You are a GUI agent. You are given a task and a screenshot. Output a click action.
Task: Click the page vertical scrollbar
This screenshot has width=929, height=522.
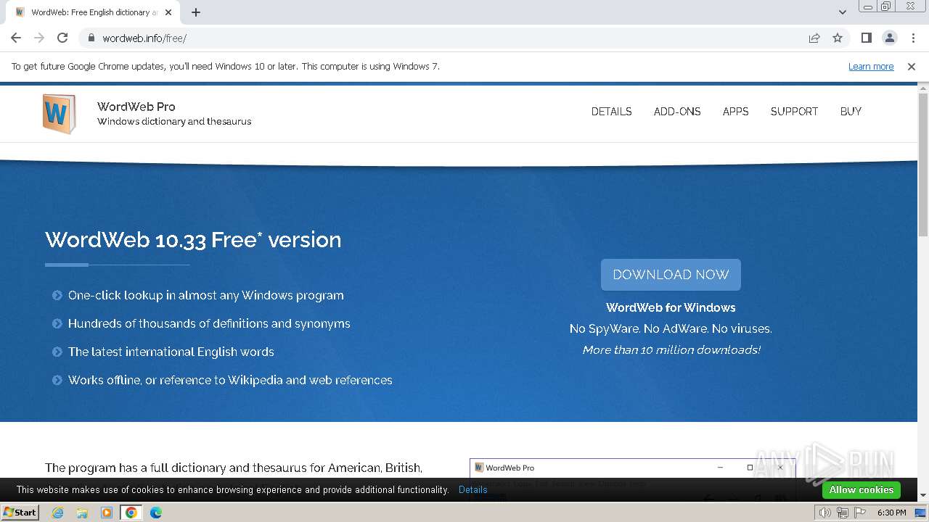923,165
